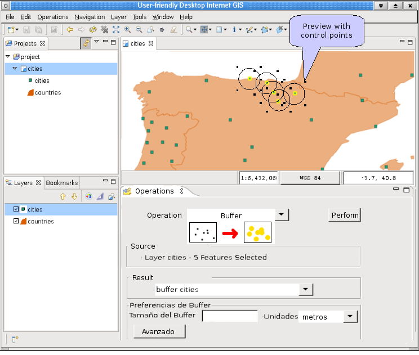Screen dimensions: 419x355
Task: Open the Zoom tool dropdown arrow
Action: point(195,30)
